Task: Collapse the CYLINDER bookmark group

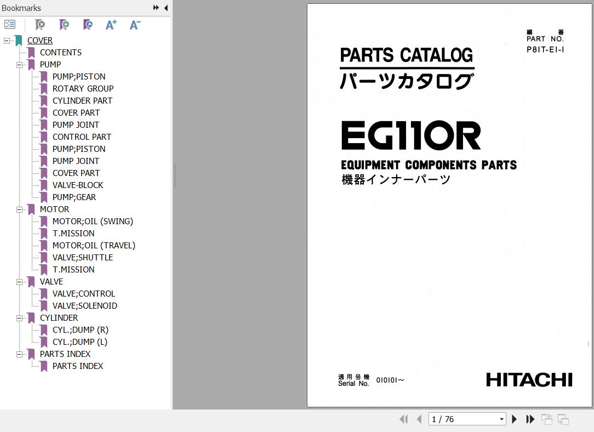Action: click(19, 318)
